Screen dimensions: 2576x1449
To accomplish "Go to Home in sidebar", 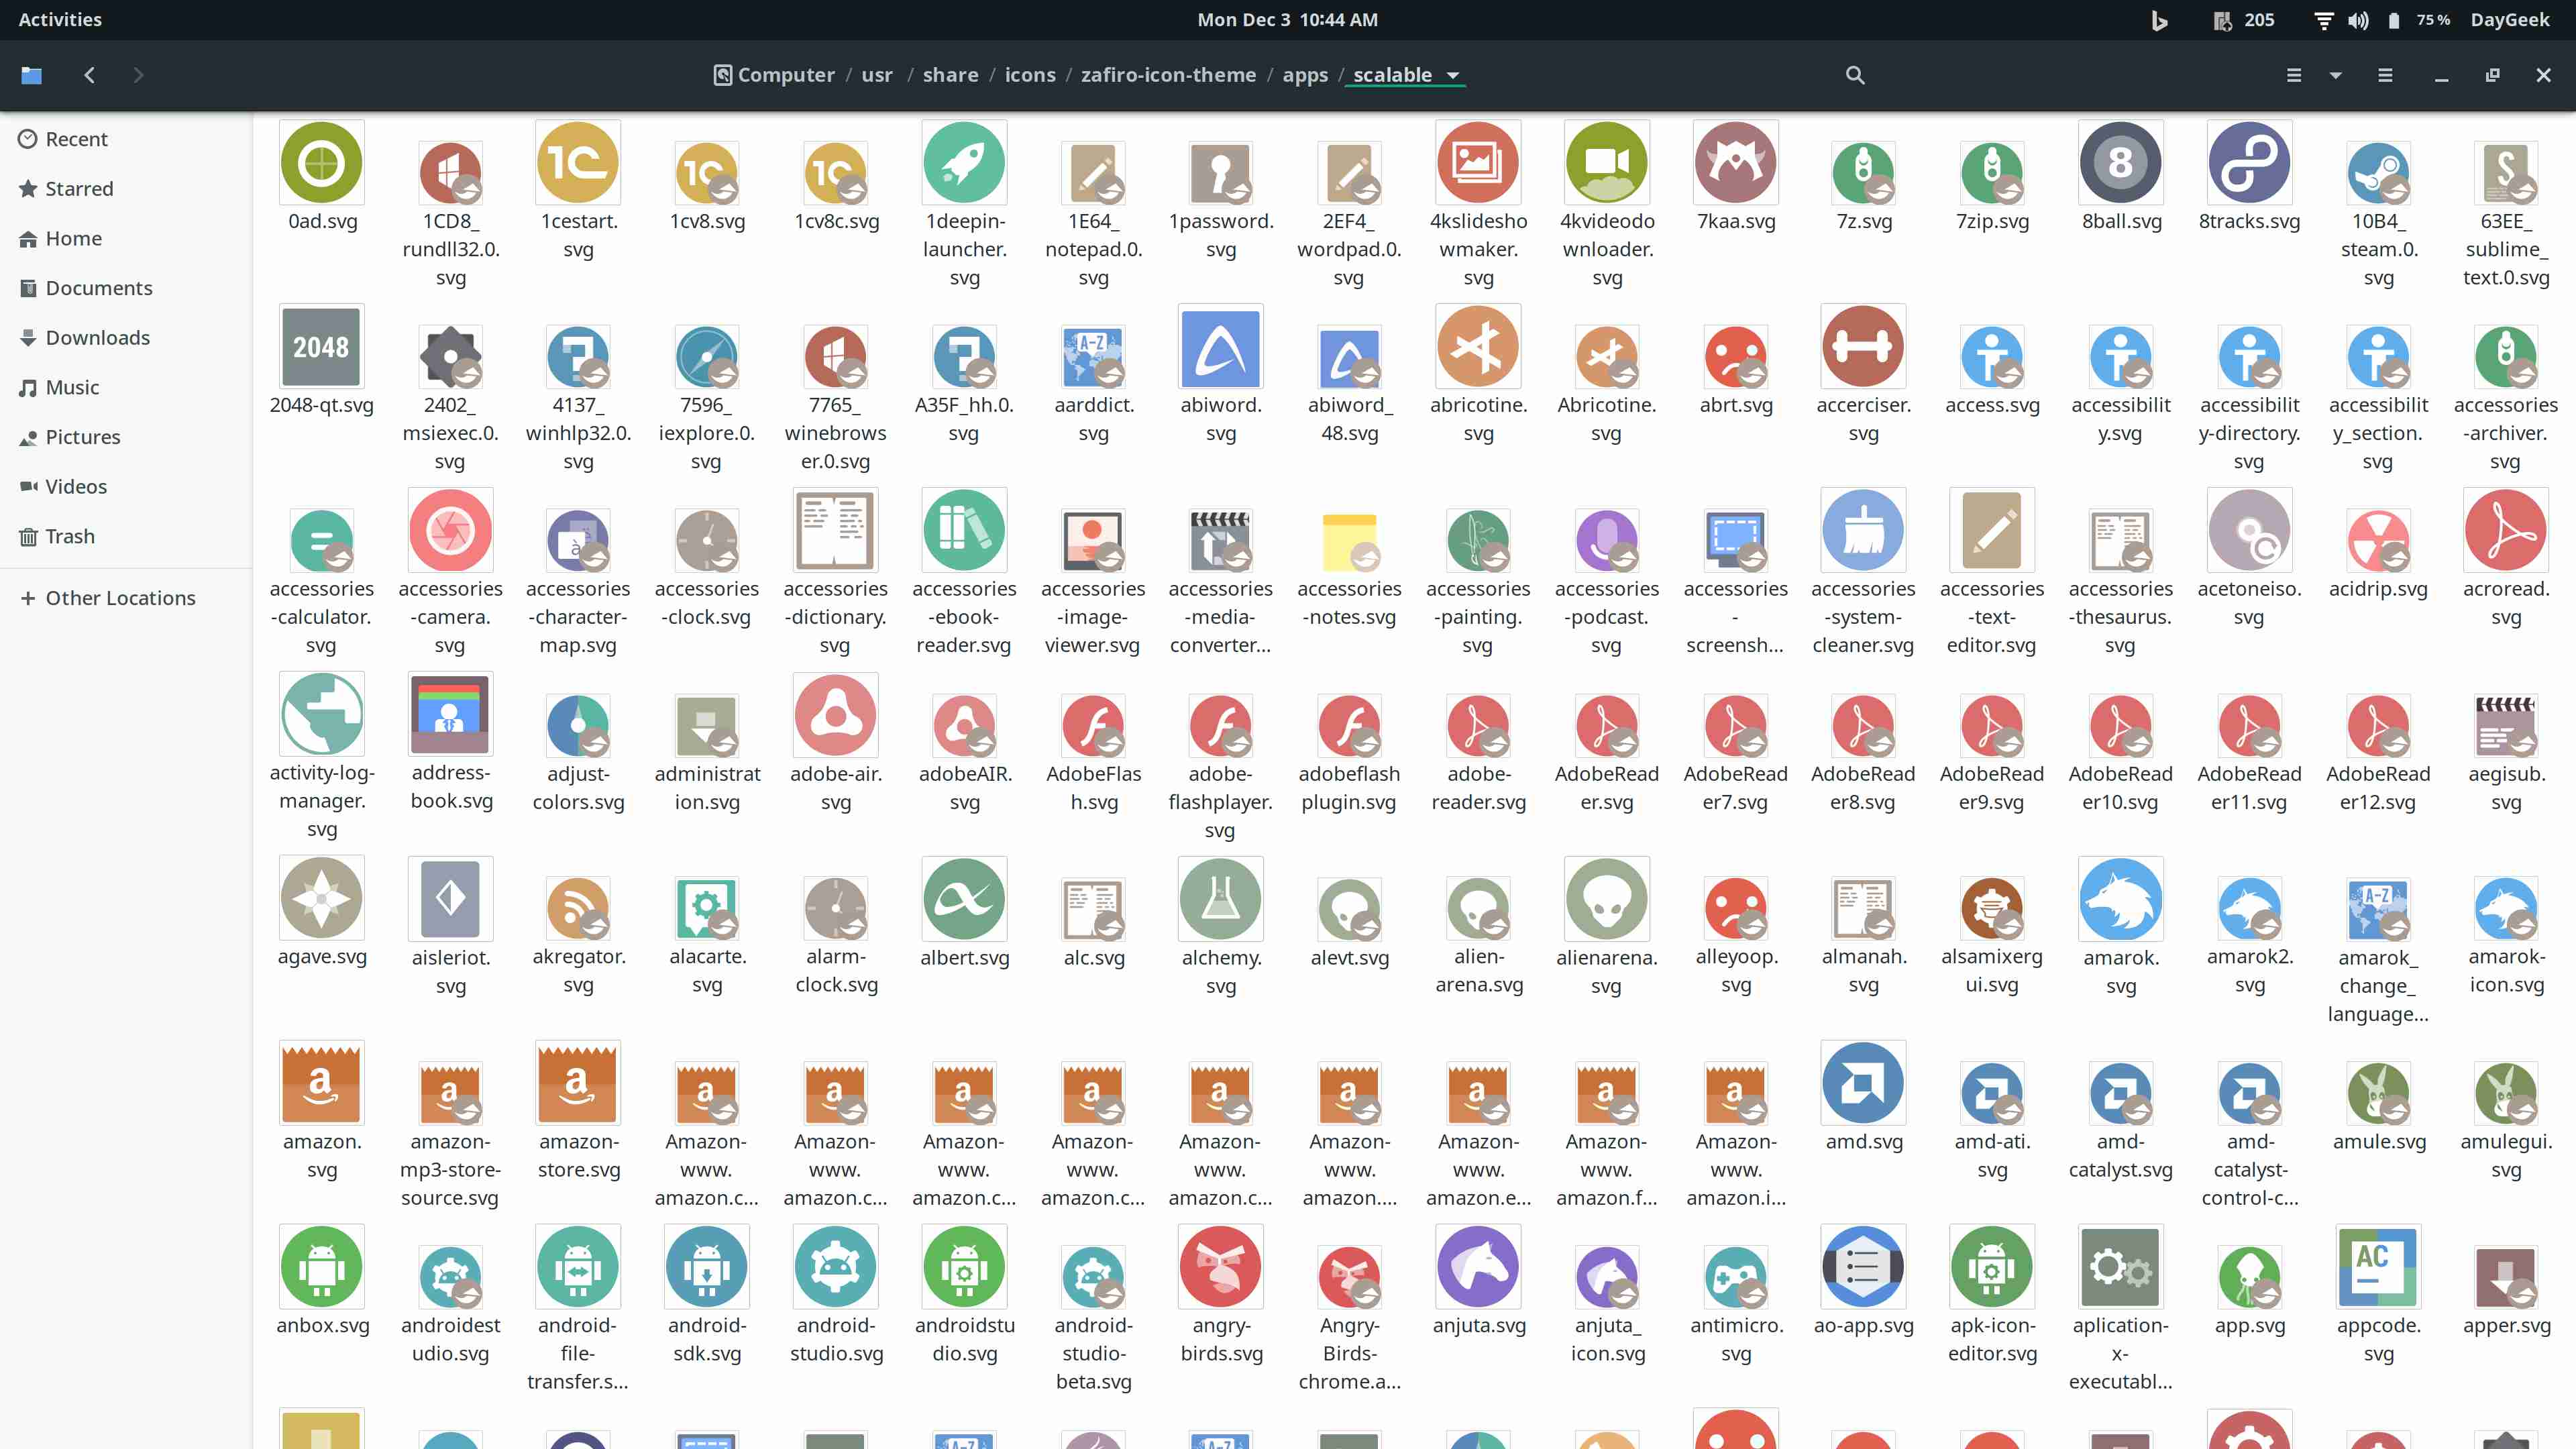I will pyautogui.click(x=126, y=238).
